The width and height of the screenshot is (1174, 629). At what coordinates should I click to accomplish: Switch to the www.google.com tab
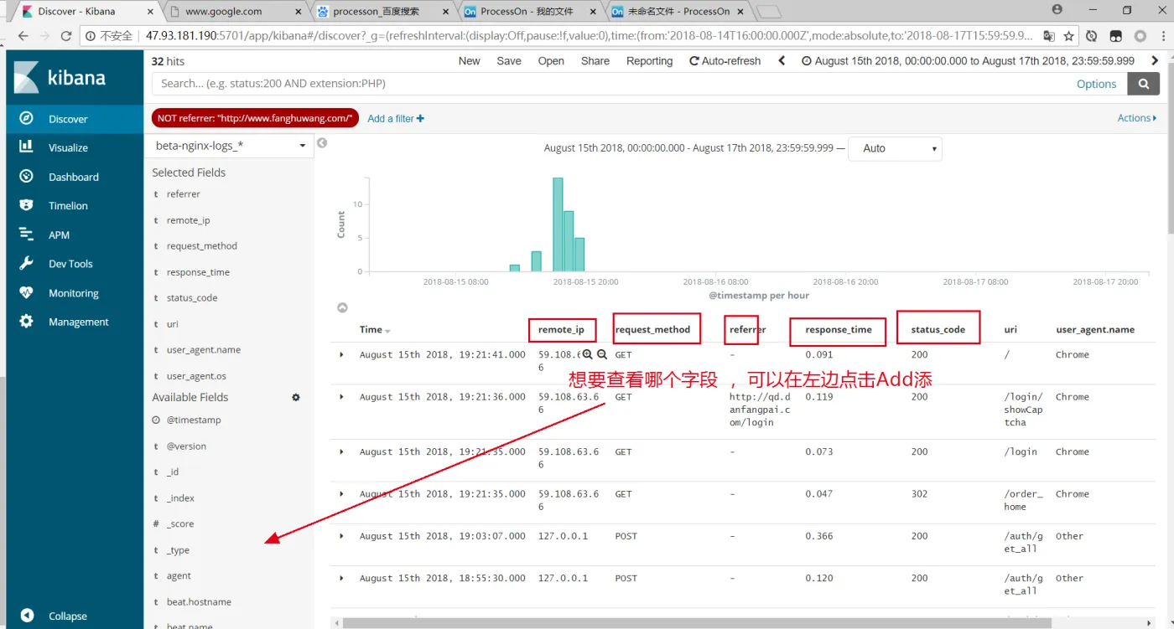pyautogui.click(x=233, y=12)
